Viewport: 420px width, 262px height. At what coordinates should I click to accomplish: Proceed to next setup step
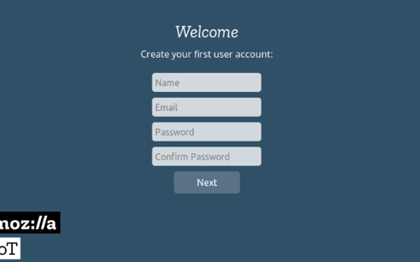tap(207, 182)
